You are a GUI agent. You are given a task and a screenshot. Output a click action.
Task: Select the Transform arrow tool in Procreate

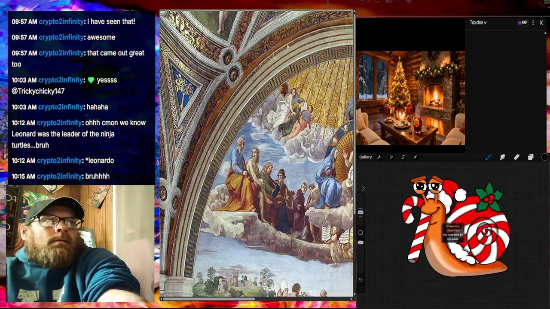[x=415, y=157]
